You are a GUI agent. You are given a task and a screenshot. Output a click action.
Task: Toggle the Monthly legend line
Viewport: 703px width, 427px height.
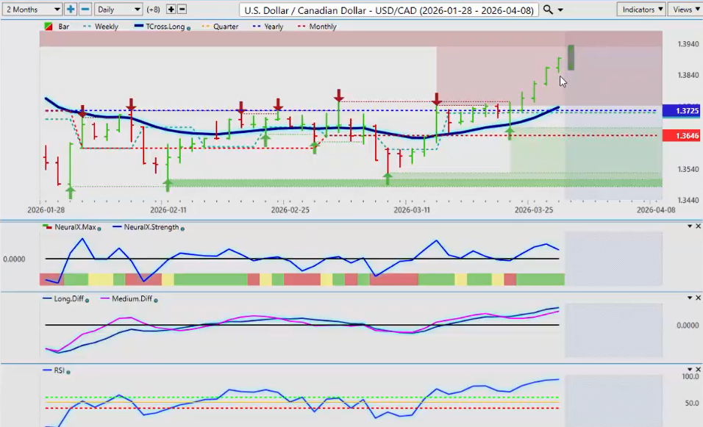(x=318, y=26)
